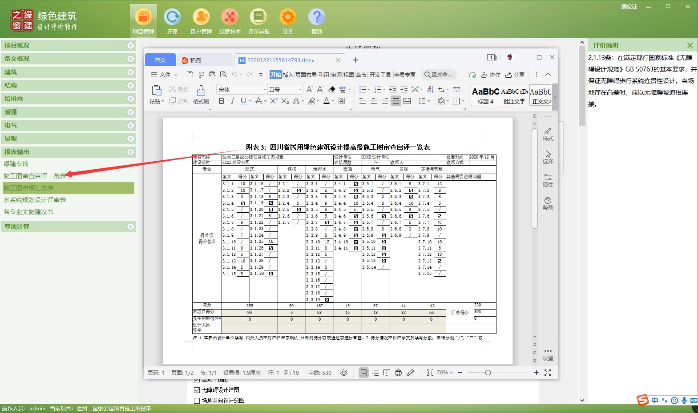Toggle eye protection mode icon

pyautogui.click(x=344, y=373)
